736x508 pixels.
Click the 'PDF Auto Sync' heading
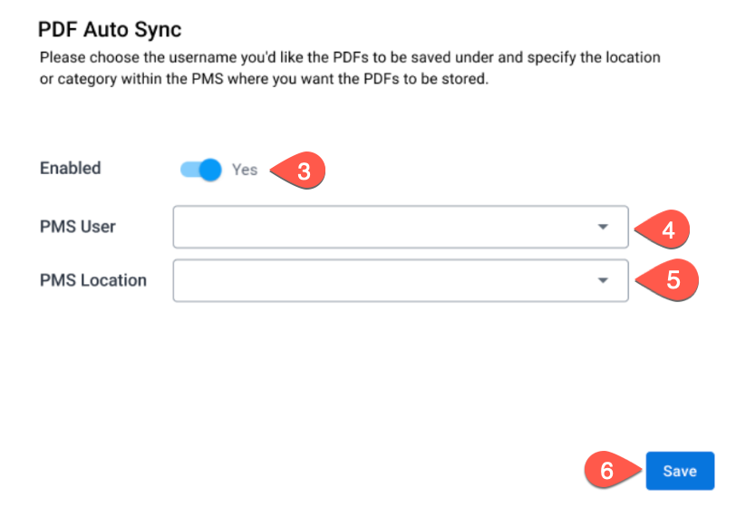pos(110,30)
